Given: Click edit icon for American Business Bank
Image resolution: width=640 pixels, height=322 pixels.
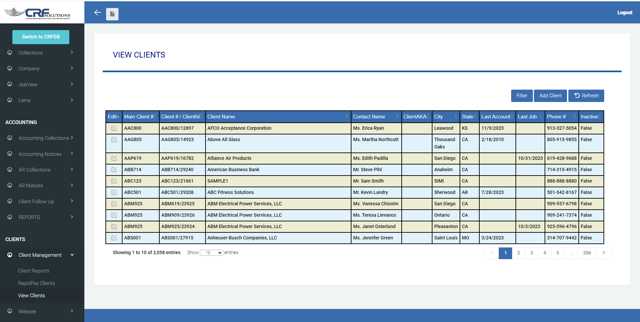Looking at the screenshot, I should (114, 170).
